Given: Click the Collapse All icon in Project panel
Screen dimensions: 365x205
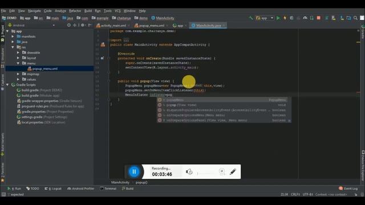Looking at the screenshot, I should pos(75,25).
